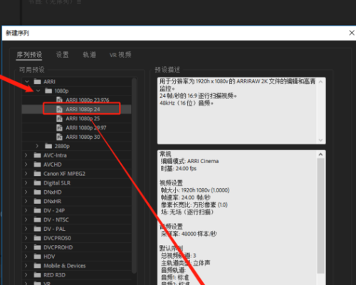Click the DNxHD folder icon
This screenshot has height=285, width=356.
coord(37,192)
